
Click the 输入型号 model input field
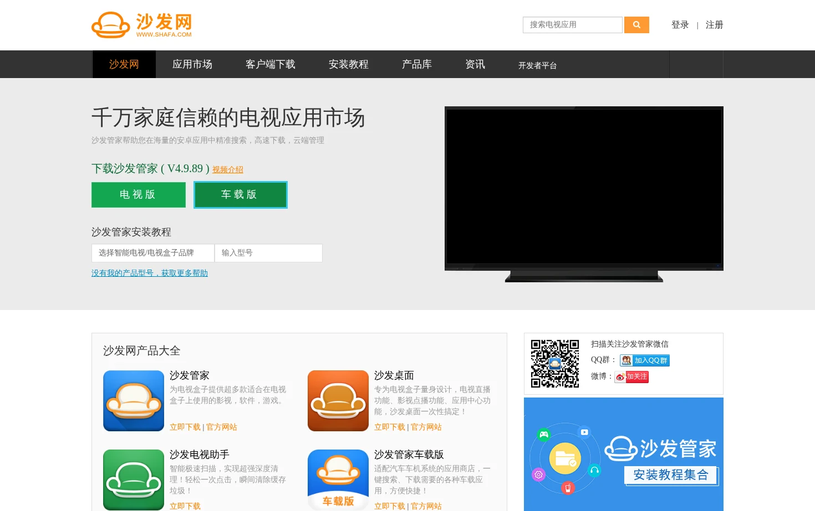268,253
